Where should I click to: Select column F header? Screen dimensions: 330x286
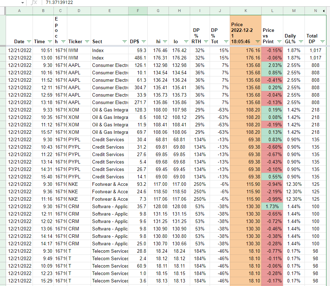pos(138,11)
